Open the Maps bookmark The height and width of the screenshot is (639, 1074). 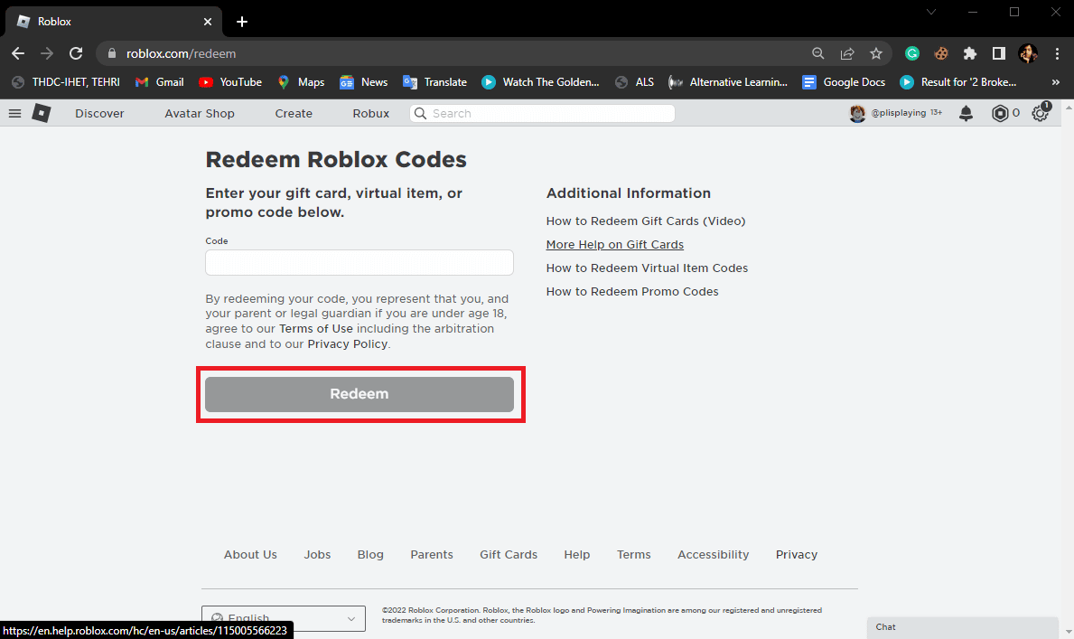tap(301, 82)
